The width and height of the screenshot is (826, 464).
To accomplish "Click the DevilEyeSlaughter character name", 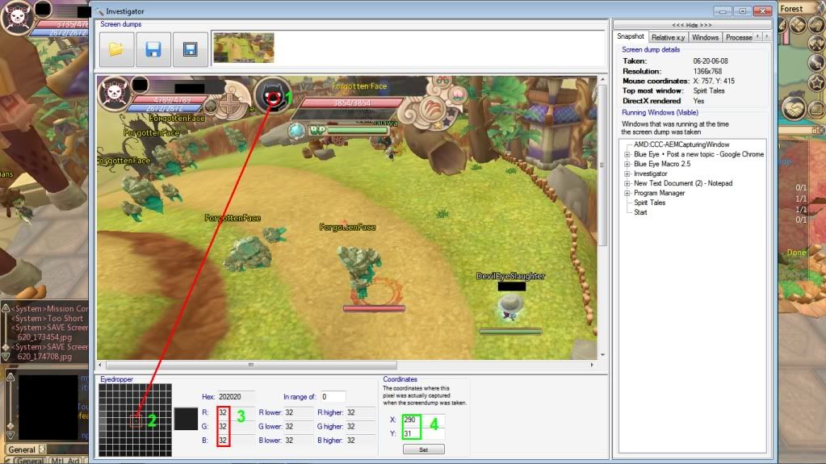I will point(510,276).
